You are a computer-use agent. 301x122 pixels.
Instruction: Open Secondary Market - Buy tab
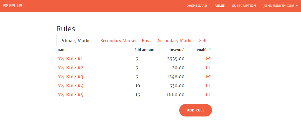point(125,41)
